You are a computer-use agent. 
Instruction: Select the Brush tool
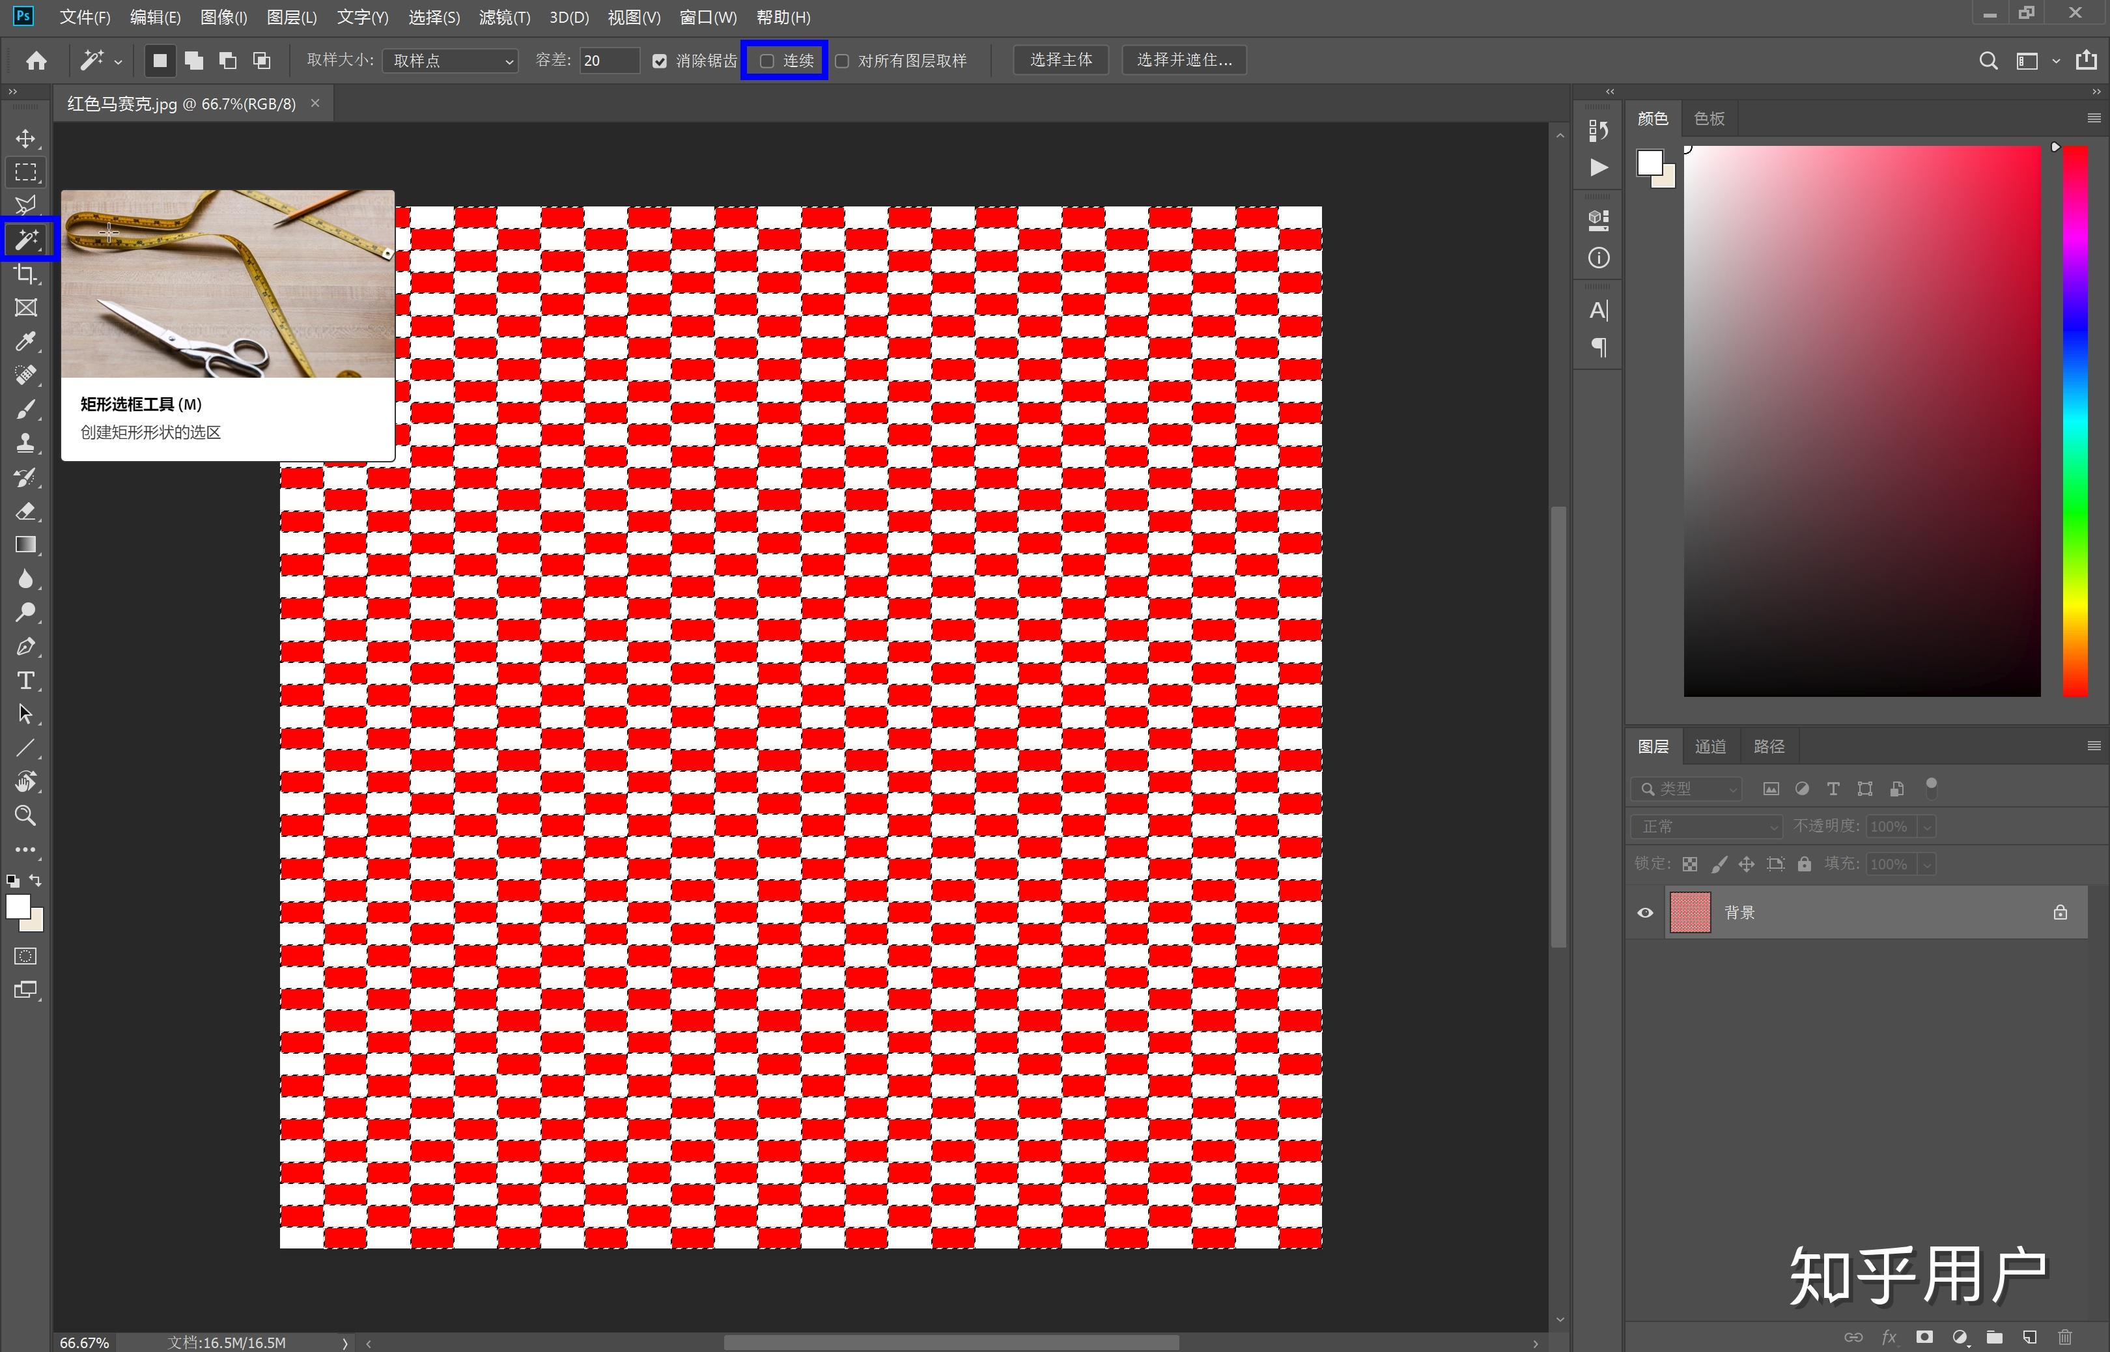click(x=25, y=409)
